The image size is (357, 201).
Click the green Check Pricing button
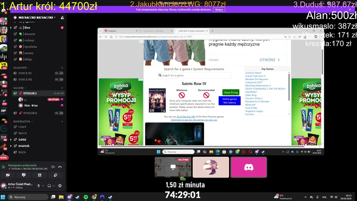tap(231, 92)
